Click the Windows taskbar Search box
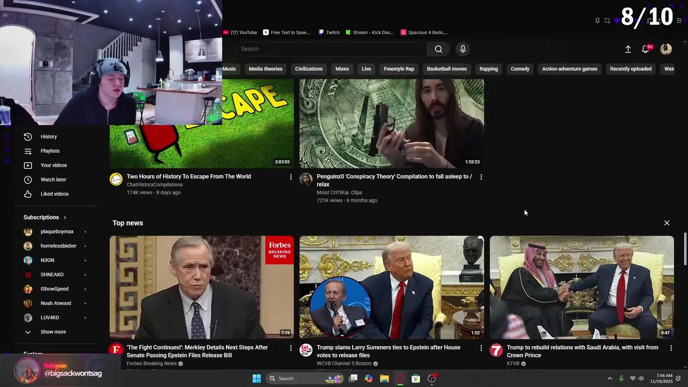Image resolution: width=688 pixels, height=387 pixels. point(304,378)
